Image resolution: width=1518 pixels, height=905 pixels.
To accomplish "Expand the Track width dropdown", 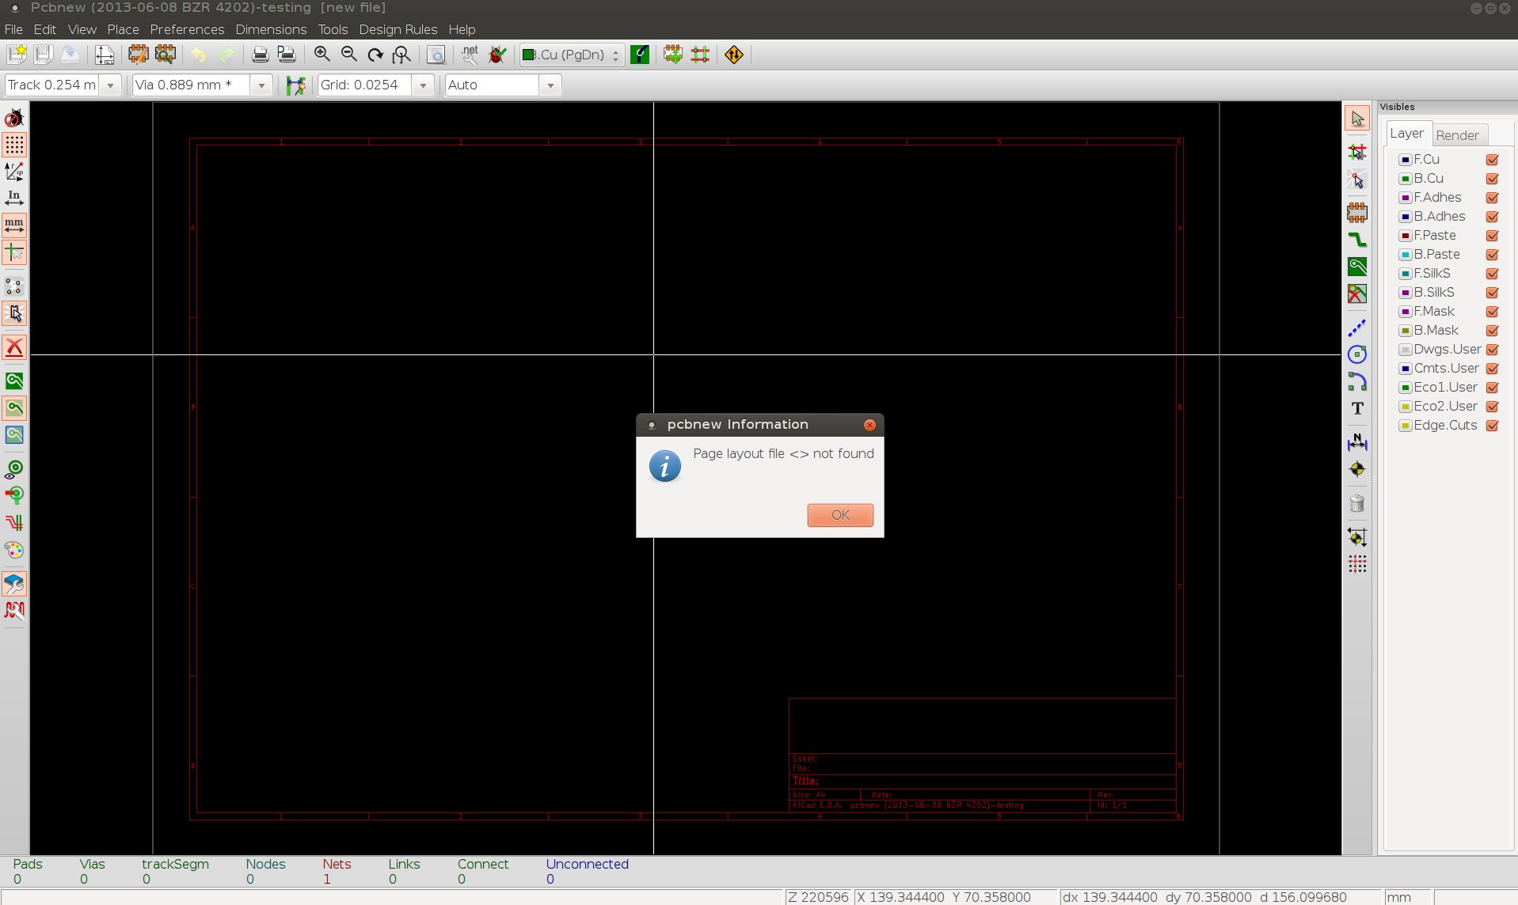I will click(x=110, y=85).
